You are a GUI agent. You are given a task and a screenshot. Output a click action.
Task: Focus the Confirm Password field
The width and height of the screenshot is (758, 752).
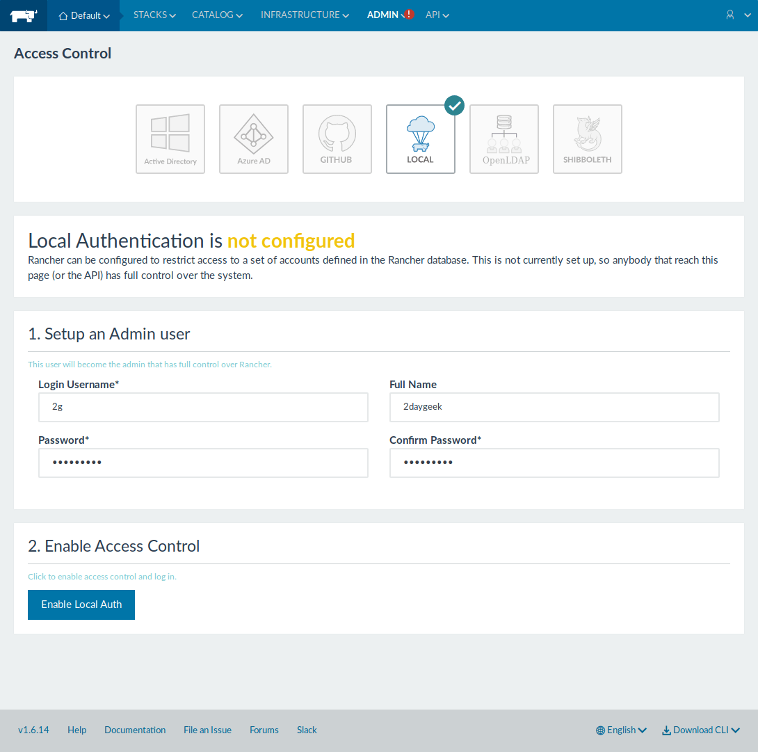[554, 463]
